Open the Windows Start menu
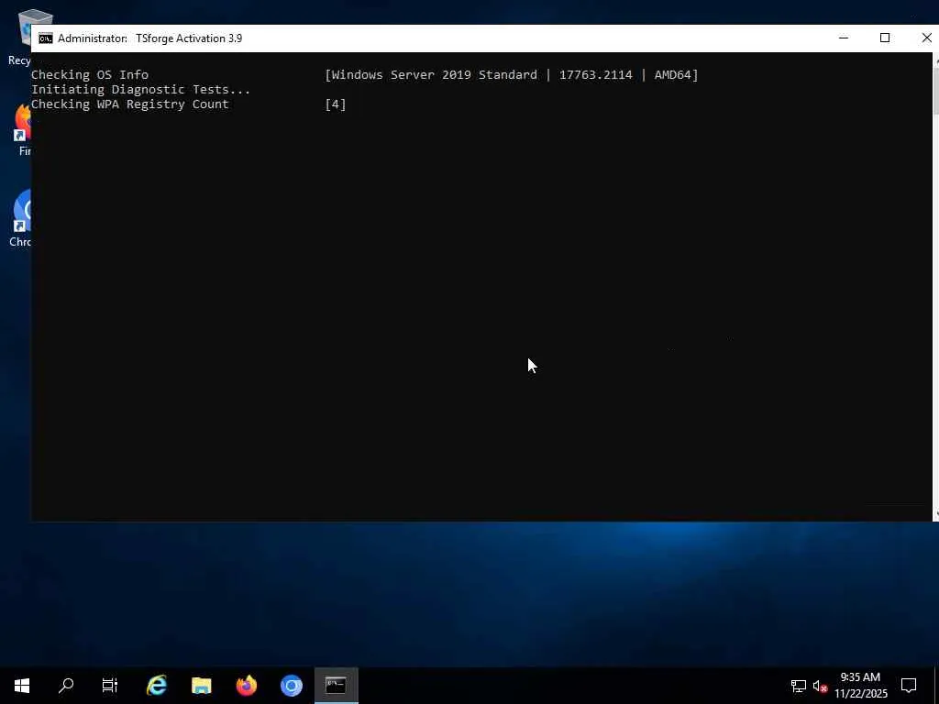Image resolution: width=939 pixels, height=704 pixels. click(22, 686)
